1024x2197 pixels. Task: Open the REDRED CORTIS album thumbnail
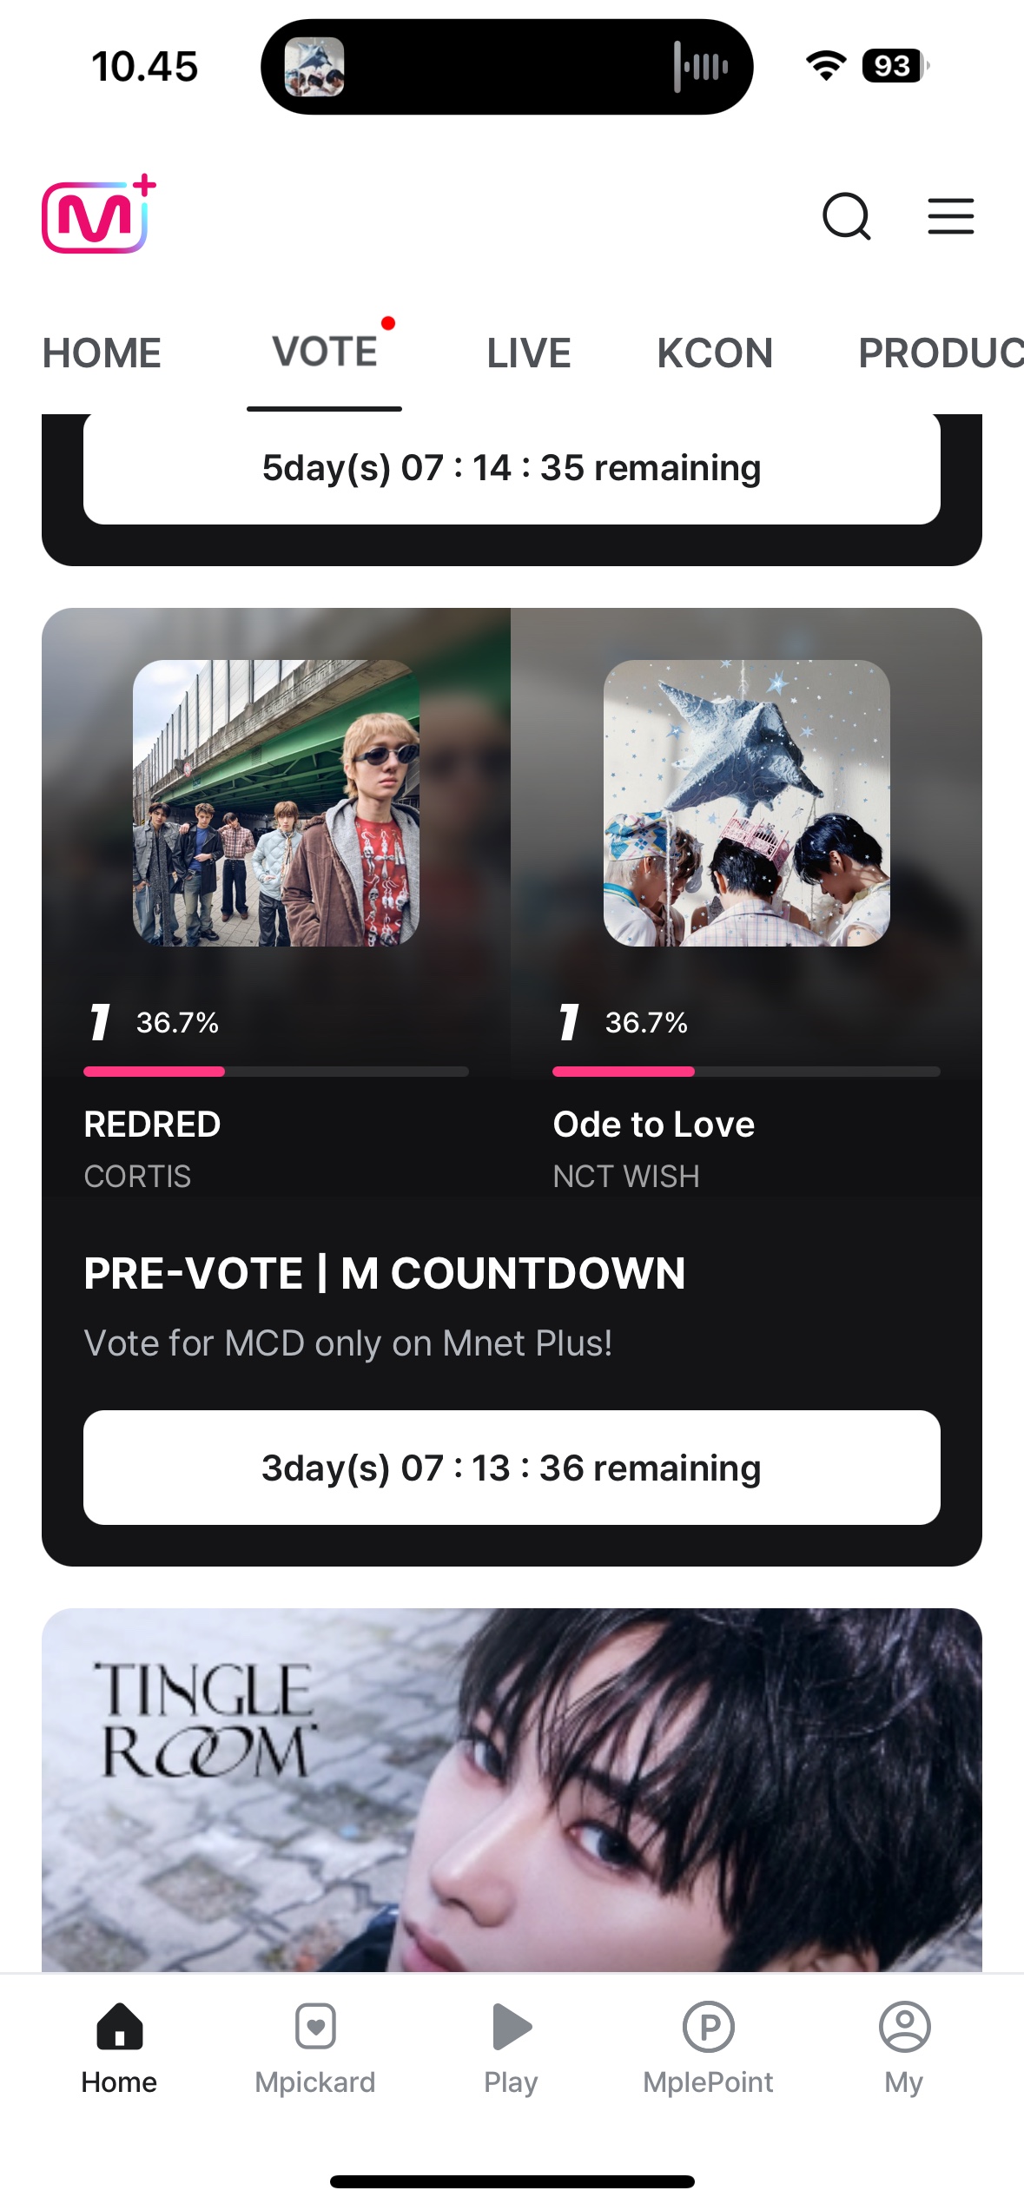(276, 803)
